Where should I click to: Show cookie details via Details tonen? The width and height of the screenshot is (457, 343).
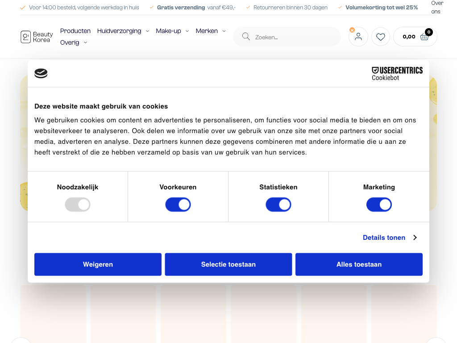tap(389, 238)
